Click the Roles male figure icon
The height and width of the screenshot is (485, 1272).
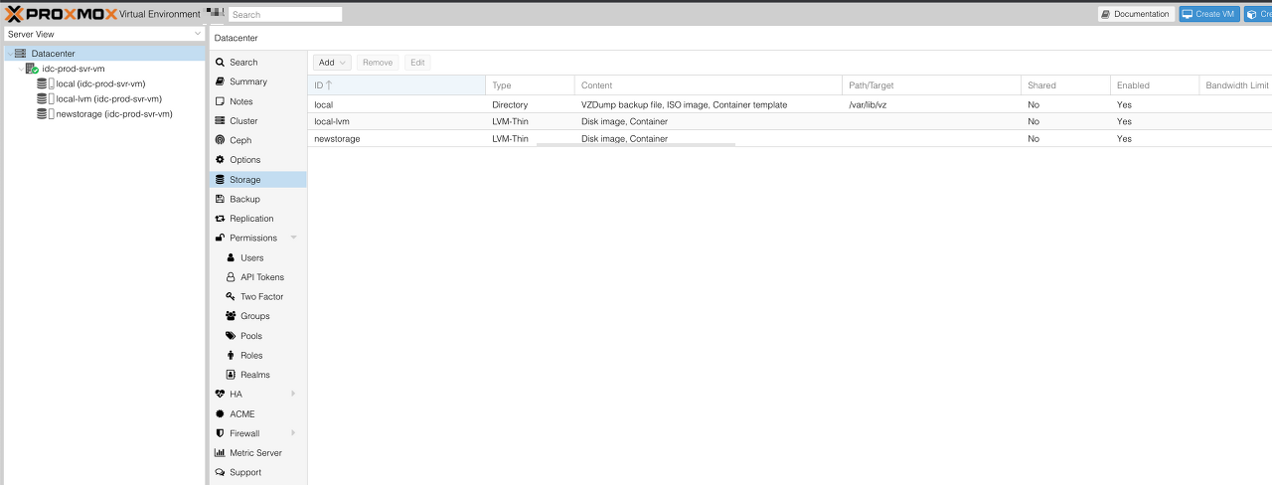click(231, 355)
